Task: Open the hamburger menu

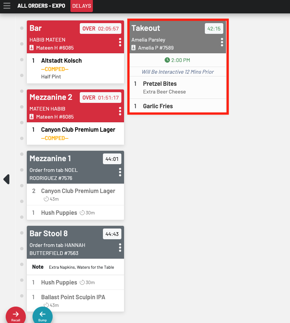Action: pos(7,6)
